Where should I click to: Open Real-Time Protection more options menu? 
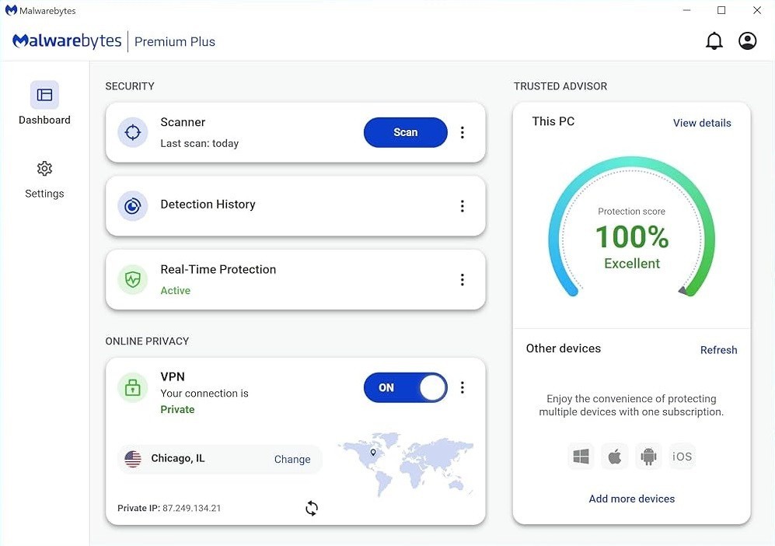coord(463,280)
